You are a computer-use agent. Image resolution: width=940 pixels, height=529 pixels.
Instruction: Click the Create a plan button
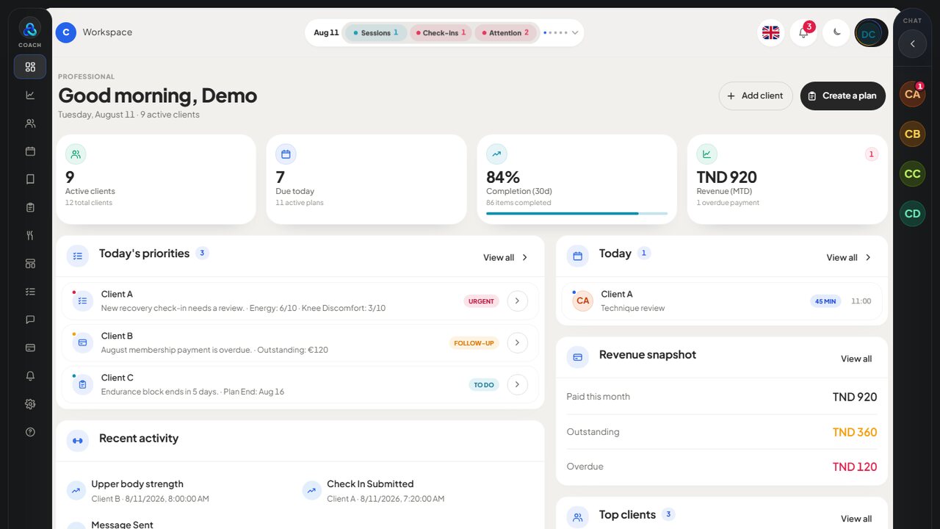843,96
